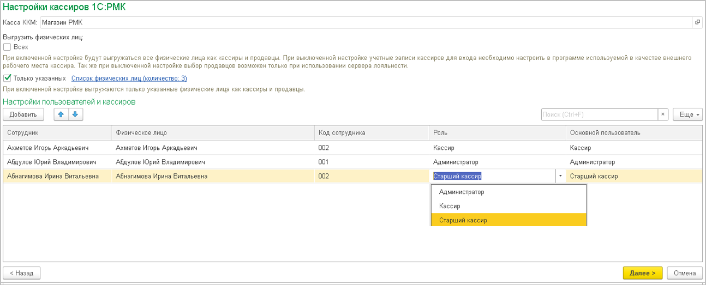
Task: Pick Старший кассир dropdown option
Action: (x=463, y=220)
